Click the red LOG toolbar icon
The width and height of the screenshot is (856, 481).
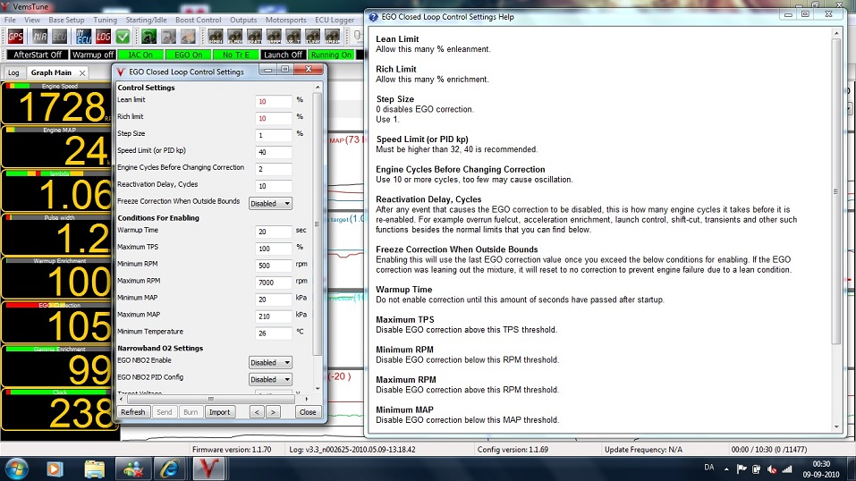[x=103, y=37]
